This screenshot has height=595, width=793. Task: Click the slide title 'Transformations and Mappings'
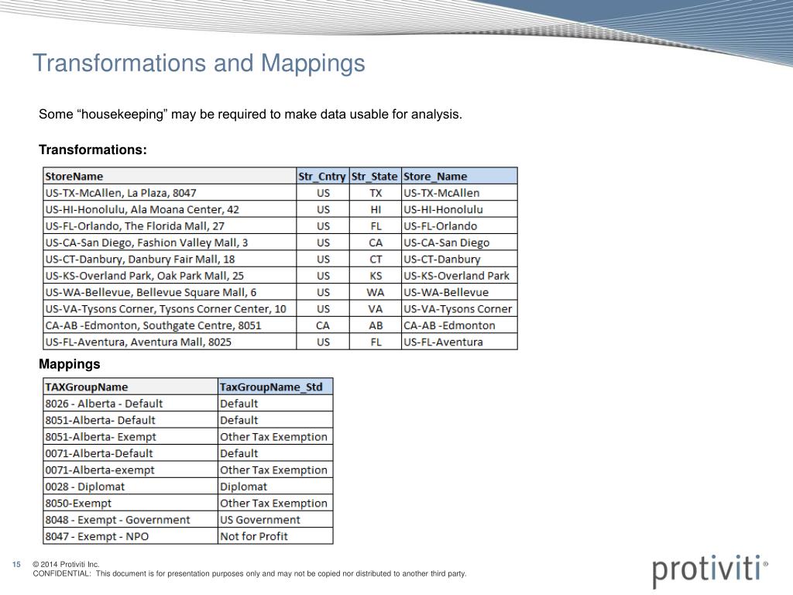[199, 64]
